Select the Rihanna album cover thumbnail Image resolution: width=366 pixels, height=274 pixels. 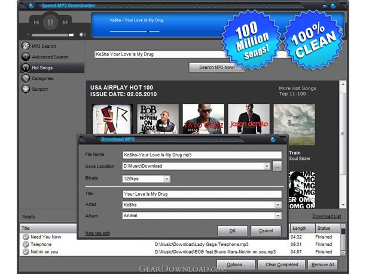(112, 119)
